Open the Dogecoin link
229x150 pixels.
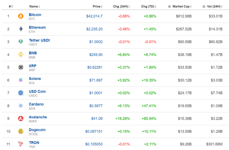click(37, 130)
